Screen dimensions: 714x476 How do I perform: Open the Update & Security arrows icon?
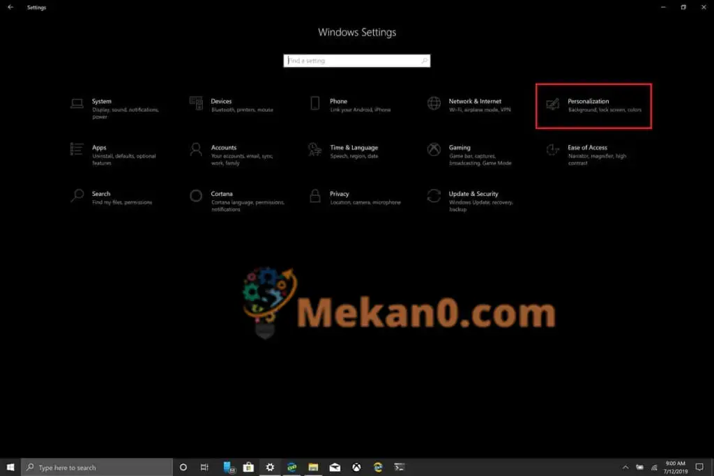click(x=434, y=196)
